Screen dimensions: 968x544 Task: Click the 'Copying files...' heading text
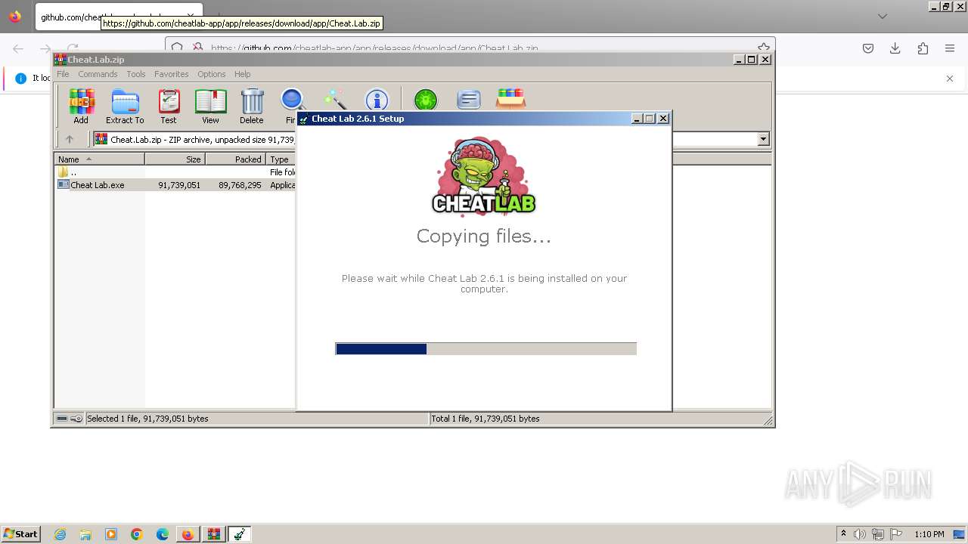click(484, 236)
